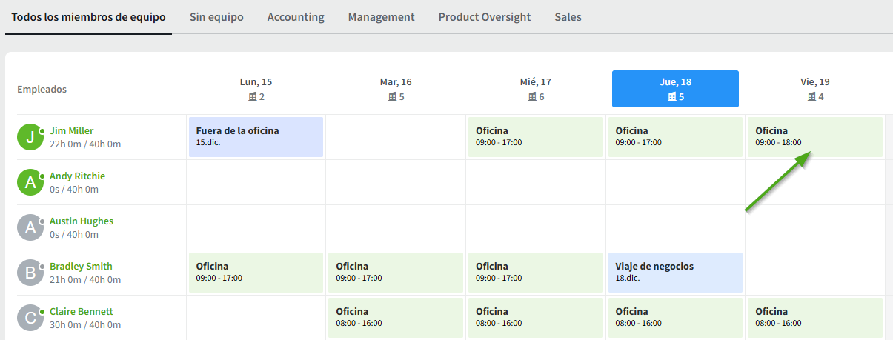Click office building icon under Lun, 15
The width and height of the screenshot is (893, 340).
coord(251,97)
